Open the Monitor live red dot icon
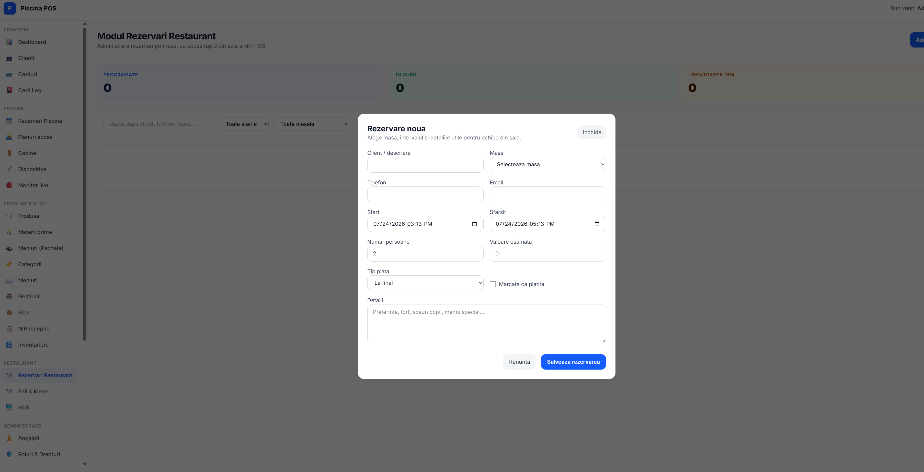 [x=9, y=186]
